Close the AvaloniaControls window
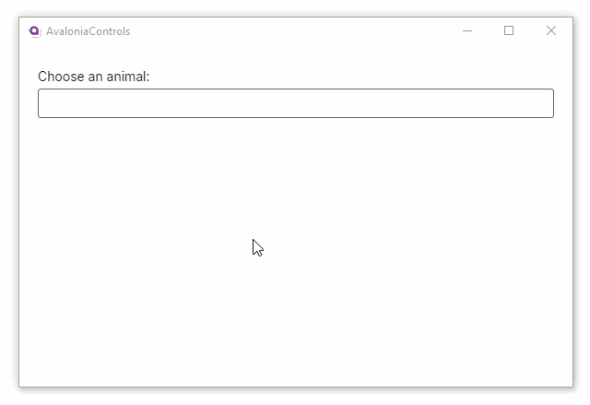This screenshot has width=590, height=405. 551,30
